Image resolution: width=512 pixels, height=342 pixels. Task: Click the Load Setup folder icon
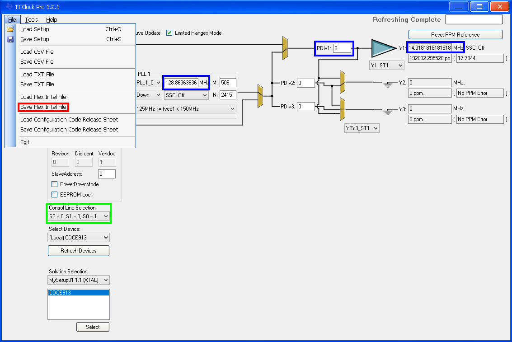point(10,29)
